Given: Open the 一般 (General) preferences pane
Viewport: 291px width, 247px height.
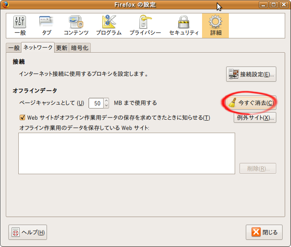Looking at the screenshot, I should point(20,25).
